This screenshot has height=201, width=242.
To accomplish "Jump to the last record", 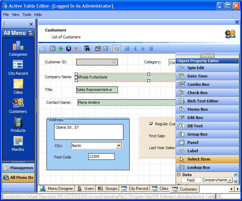I will tap(151, 49).
